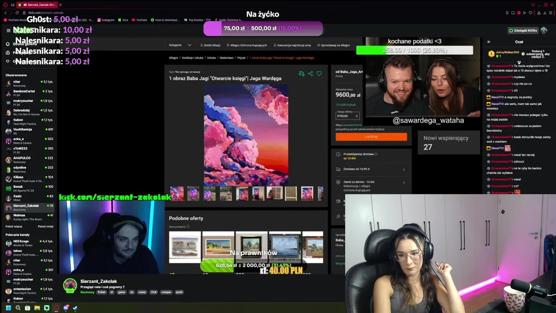Expand the Allegro Kategorie dropdown
The height and width of the screenshot is (313, 556).
[x=180, y=45]
